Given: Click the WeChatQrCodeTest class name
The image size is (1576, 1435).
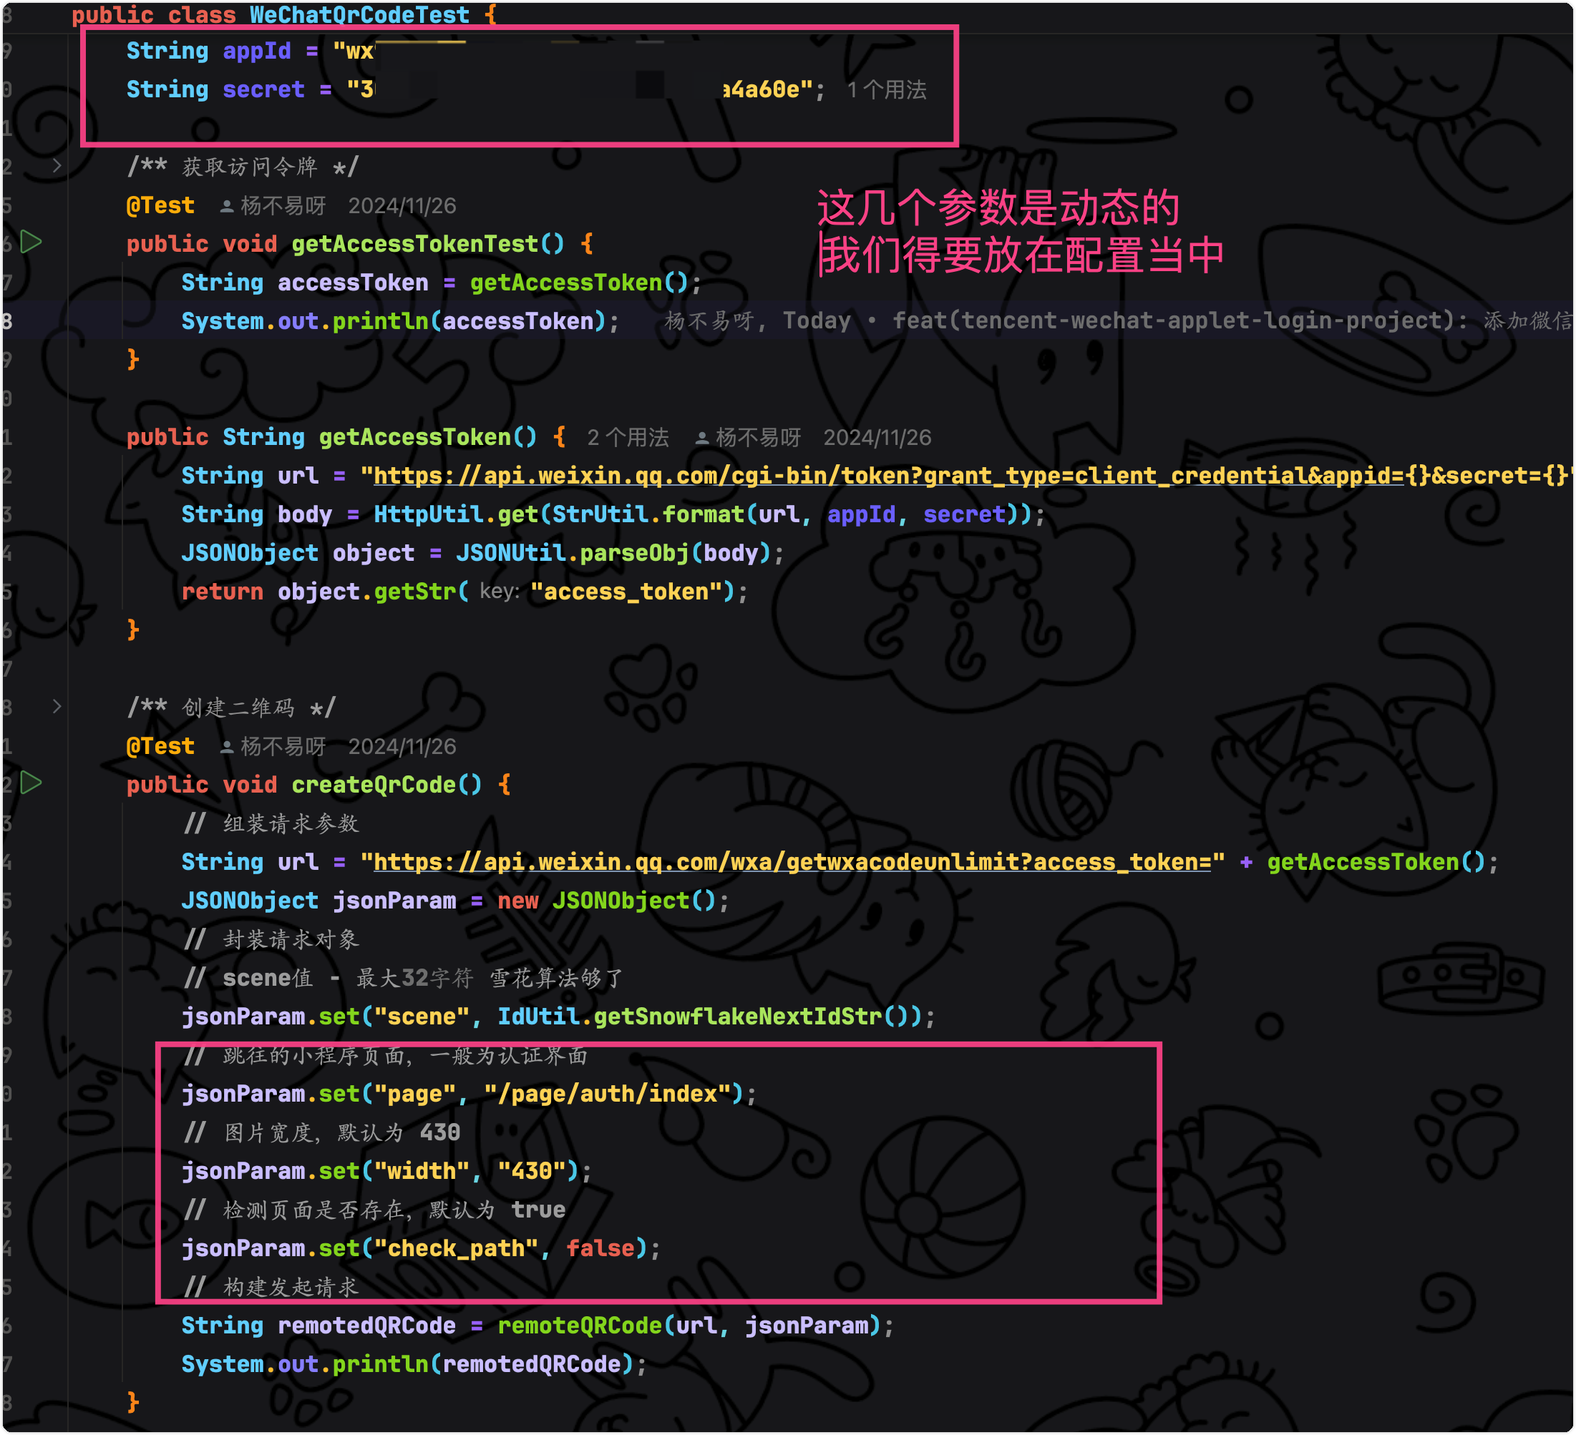Looking at the screenshot, I should (x=359, y=14).
